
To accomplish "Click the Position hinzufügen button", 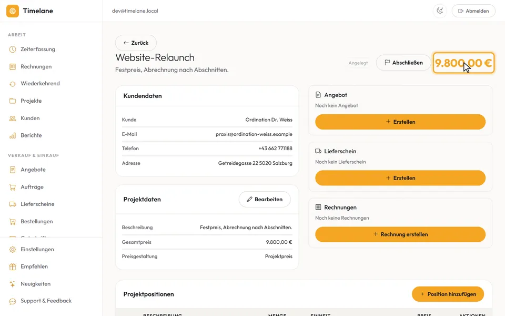I will (x=448, y=294).
